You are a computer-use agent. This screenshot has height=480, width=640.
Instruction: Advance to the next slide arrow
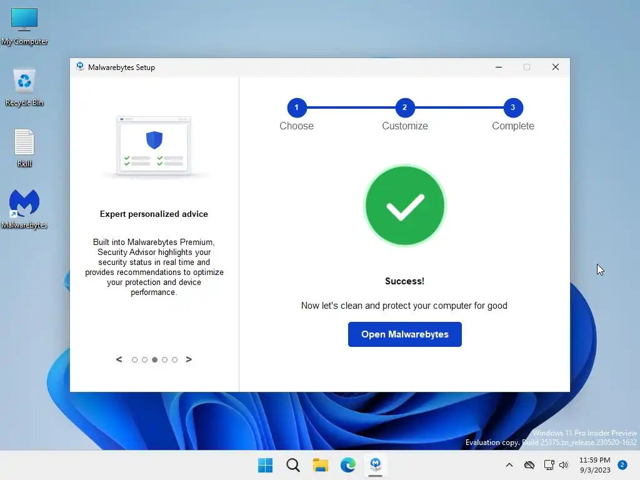click(x=189, y=359)
